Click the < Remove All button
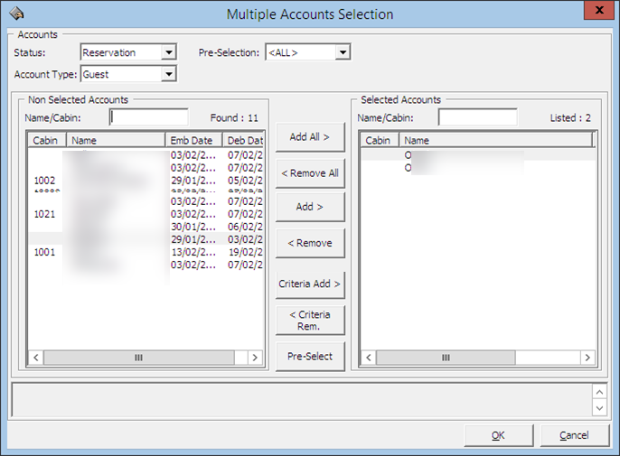620x456 pixels. [x=310, y=173]
